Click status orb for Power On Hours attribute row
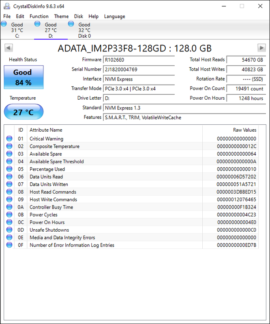The width and height of the screenshot is (270, 324). [9, 222]
